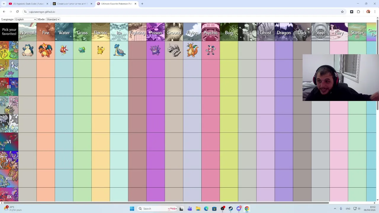
Task: Select Generation VII row header
Action: click(9, 160)
